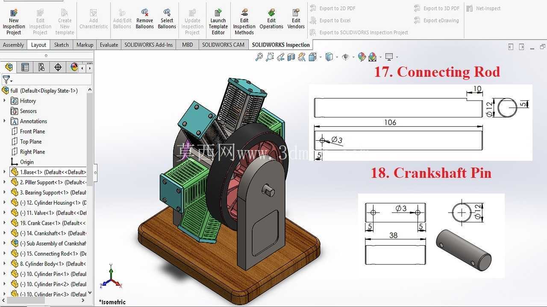The width and height of the screenshot is (547, 307).
Task: Open View Settings dropdown arrow
Action: (397, 57)
